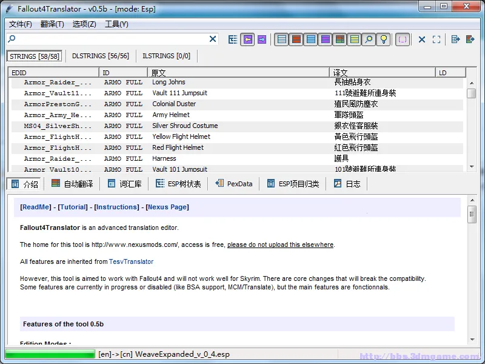The image size is (485, 364).
Task: Click the magnifier filter button in toolbar
Action: pyautogui.click(x=369, y=39)
